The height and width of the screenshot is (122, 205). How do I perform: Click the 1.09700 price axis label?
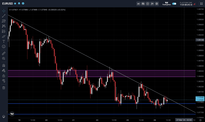[200, 9]
